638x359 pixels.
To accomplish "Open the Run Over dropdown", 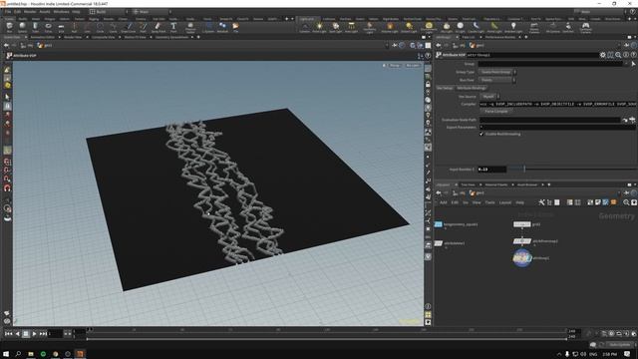I will (x=497, y=80).
